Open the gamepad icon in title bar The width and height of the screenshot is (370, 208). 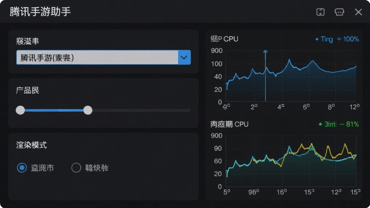pyautogui.click(x=339, y=12)
